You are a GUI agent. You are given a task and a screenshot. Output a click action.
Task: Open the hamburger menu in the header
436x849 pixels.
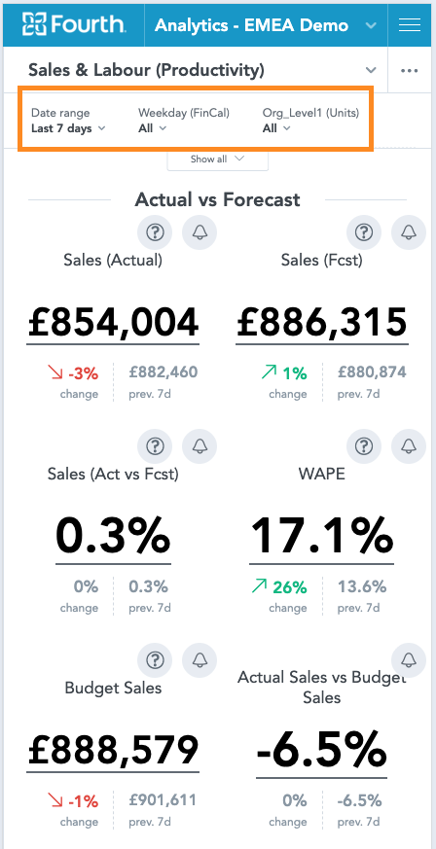pos(410,25)
